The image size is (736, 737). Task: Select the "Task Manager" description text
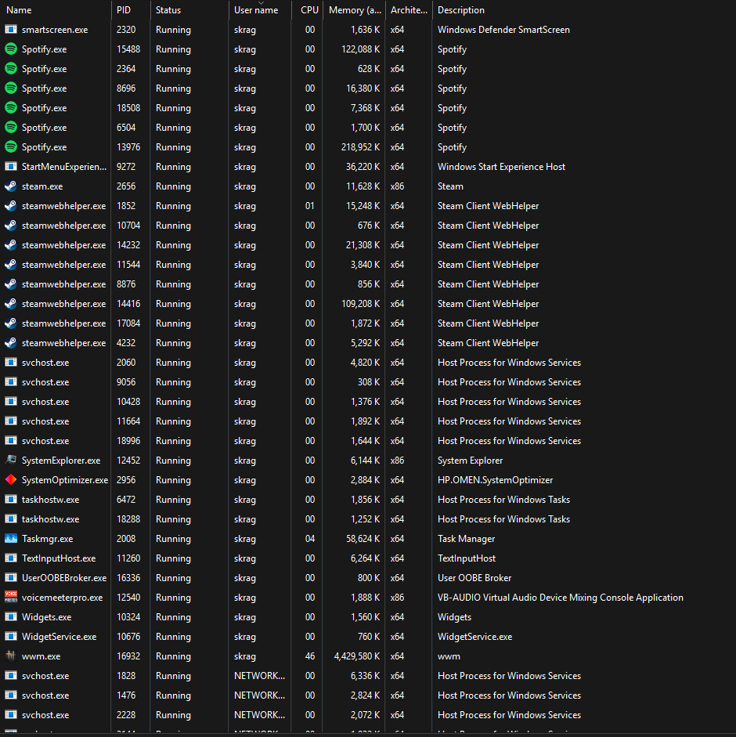466,539
